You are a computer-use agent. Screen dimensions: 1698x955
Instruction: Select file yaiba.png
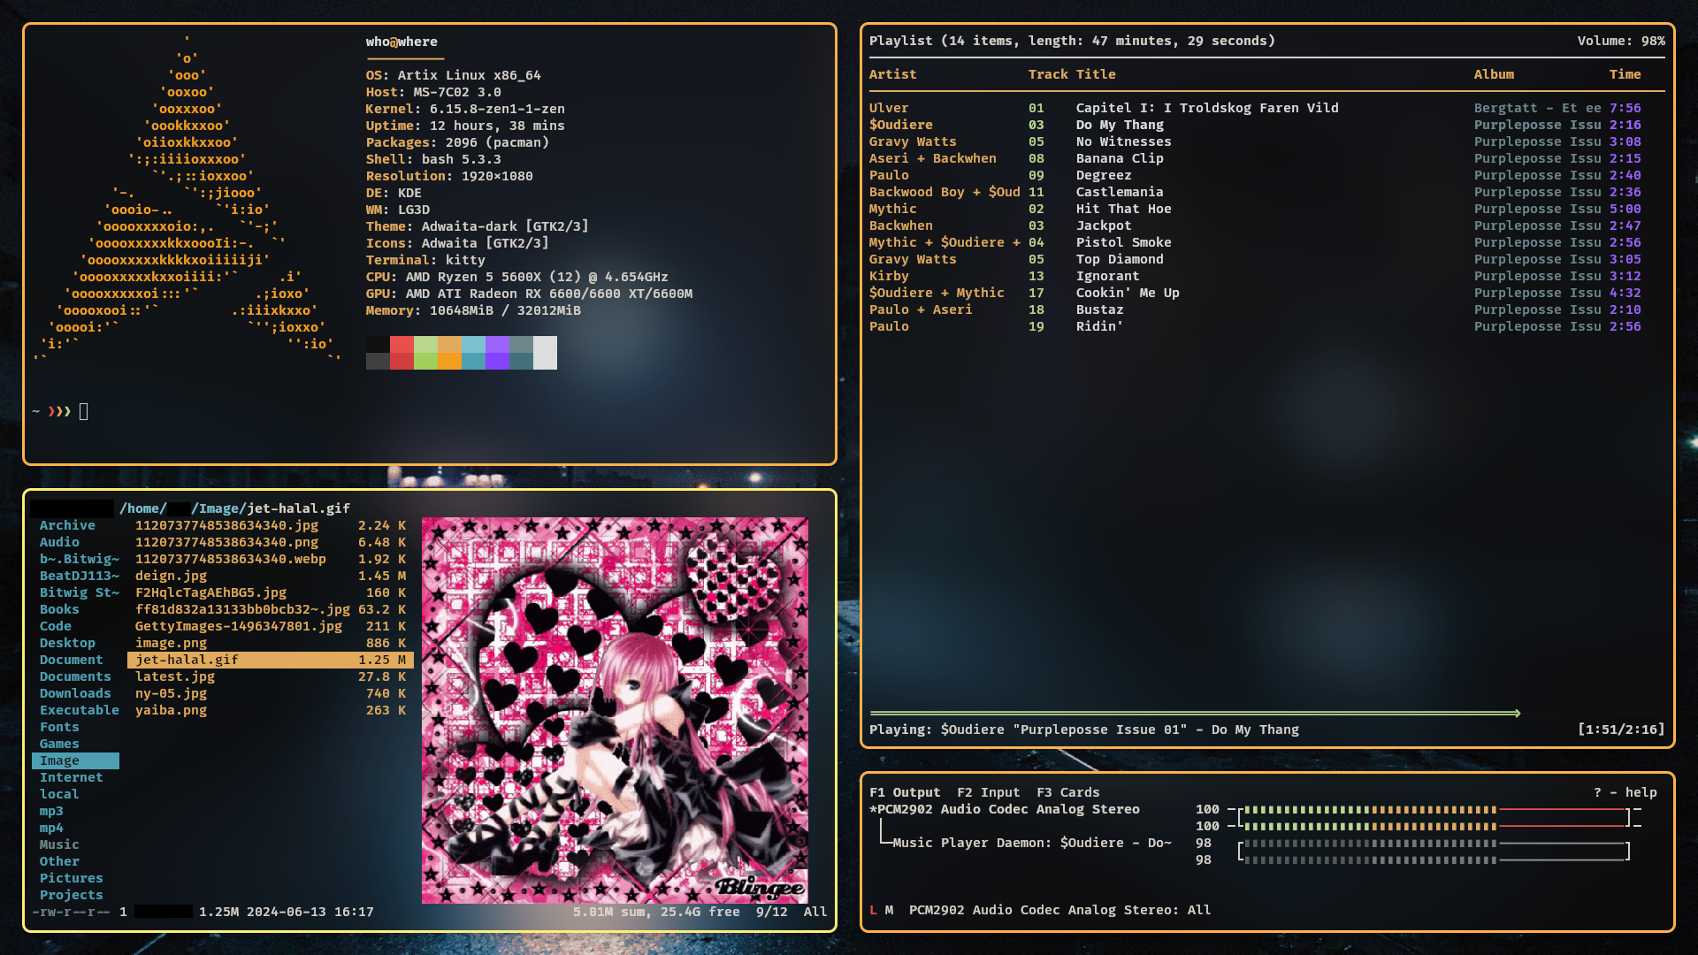(x=271, y=710)
